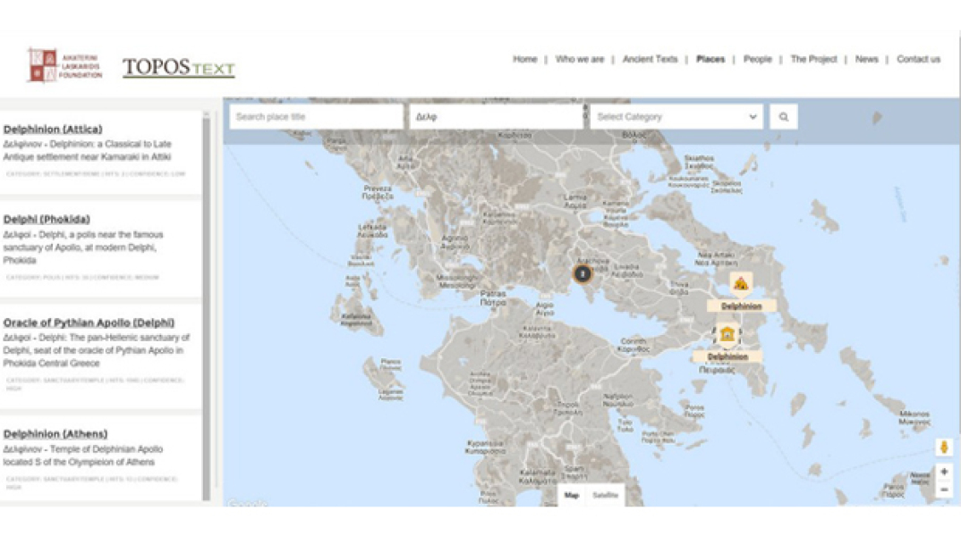The width and height of the screenshot is (961, 536).
Task: Click the Aikaterini Laskaridis Foundation logo
Action: [x=64, y=65]
